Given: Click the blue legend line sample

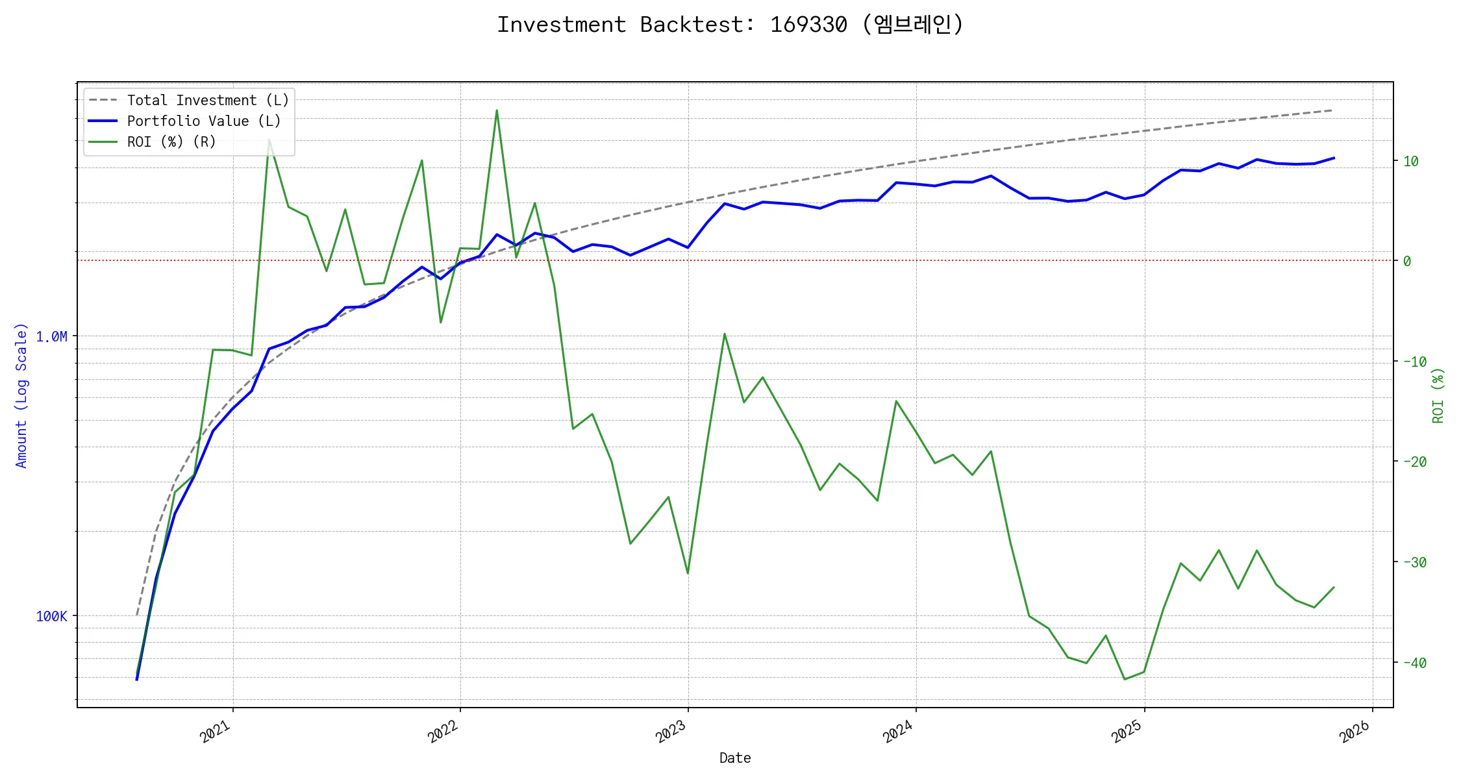Looking at the screenshot, I should click(x=103, y=121).
